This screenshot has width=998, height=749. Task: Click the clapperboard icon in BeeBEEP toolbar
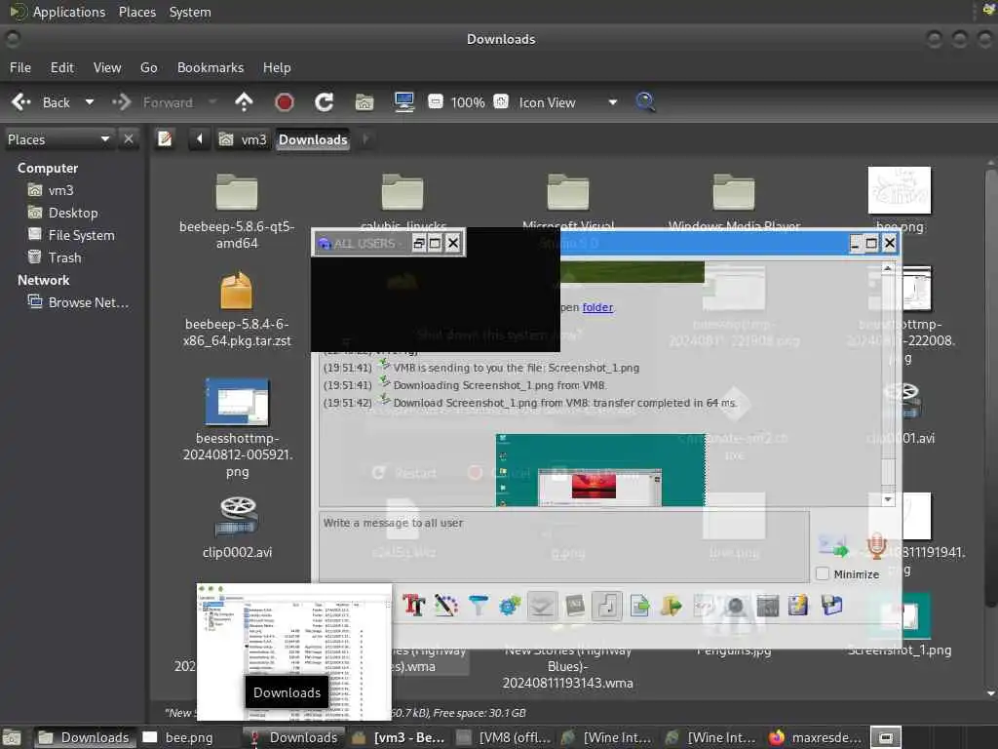pyautogui.click(x=767, y=605)
